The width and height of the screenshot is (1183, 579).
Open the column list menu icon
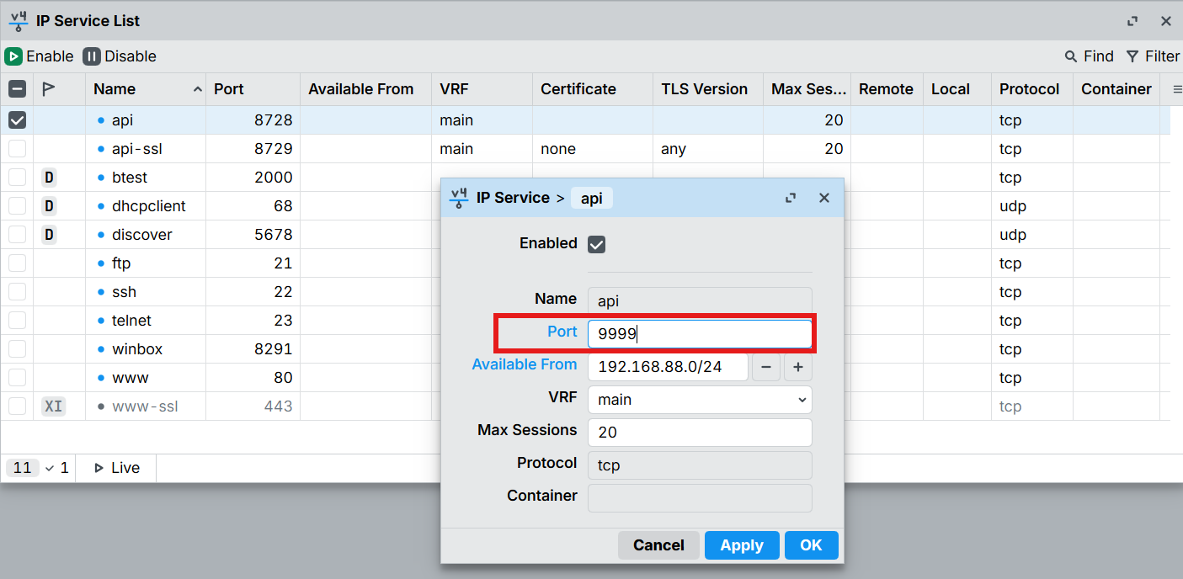click(1176, 89)
